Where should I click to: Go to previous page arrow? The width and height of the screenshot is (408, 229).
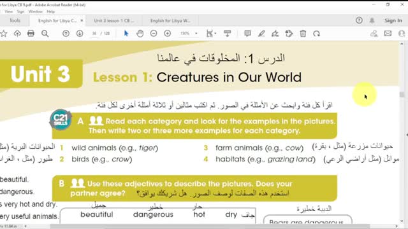point(66,34)
